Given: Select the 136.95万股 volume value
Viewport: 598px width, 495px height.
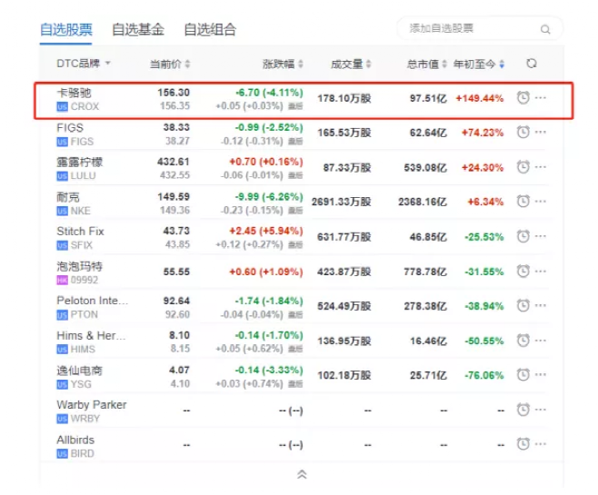Looking at the screenshot, I should 344,341.
